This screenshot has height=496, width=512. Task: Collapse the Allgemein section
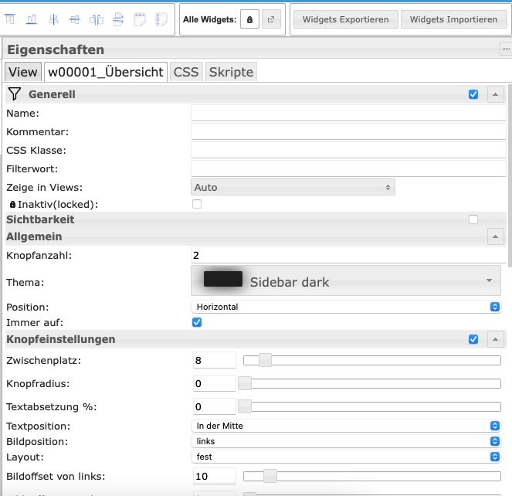[495, 236]
